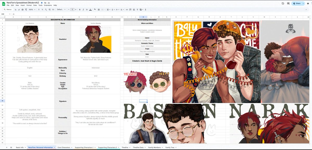This screenshot has height=150, width=312.
Task: Open version history via the clock icon
Action: point(283,3)
